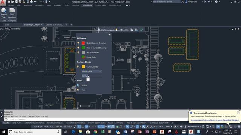
Task: Open Google Chrome from the taskbar
Action: tap(95, 132)
